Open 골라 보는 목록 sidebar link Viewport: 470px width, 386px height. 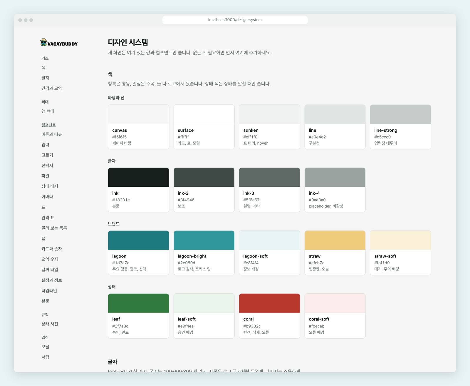coord(54,228)
